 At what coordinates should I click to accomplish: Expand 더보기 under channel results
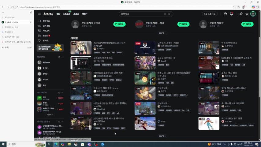[162, 33]
